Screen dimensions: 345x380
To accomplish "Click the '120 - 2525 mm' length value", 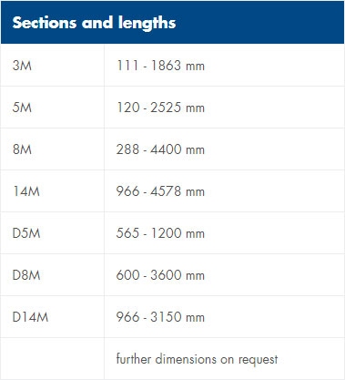I will (160, 108).
